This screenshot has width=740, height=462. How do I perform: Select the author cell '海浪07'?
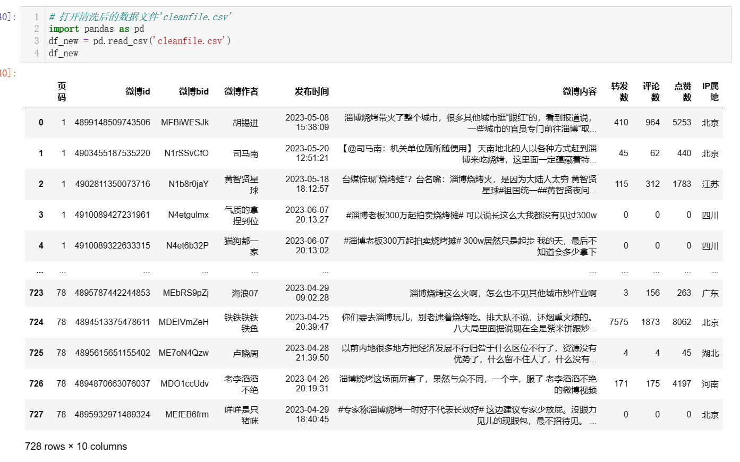click(245, 293)
